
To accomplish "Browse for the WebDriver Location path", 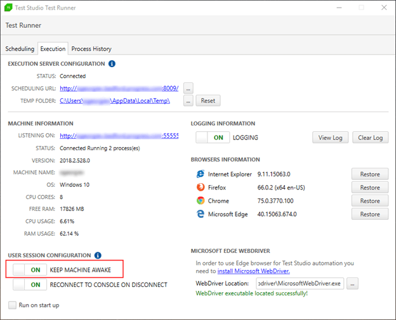I will (x=352, y=284).
